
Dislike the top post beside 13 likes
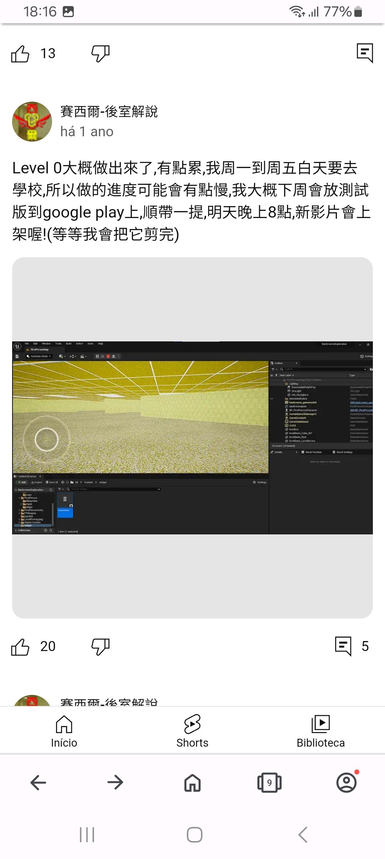click(x=100, y=54)
